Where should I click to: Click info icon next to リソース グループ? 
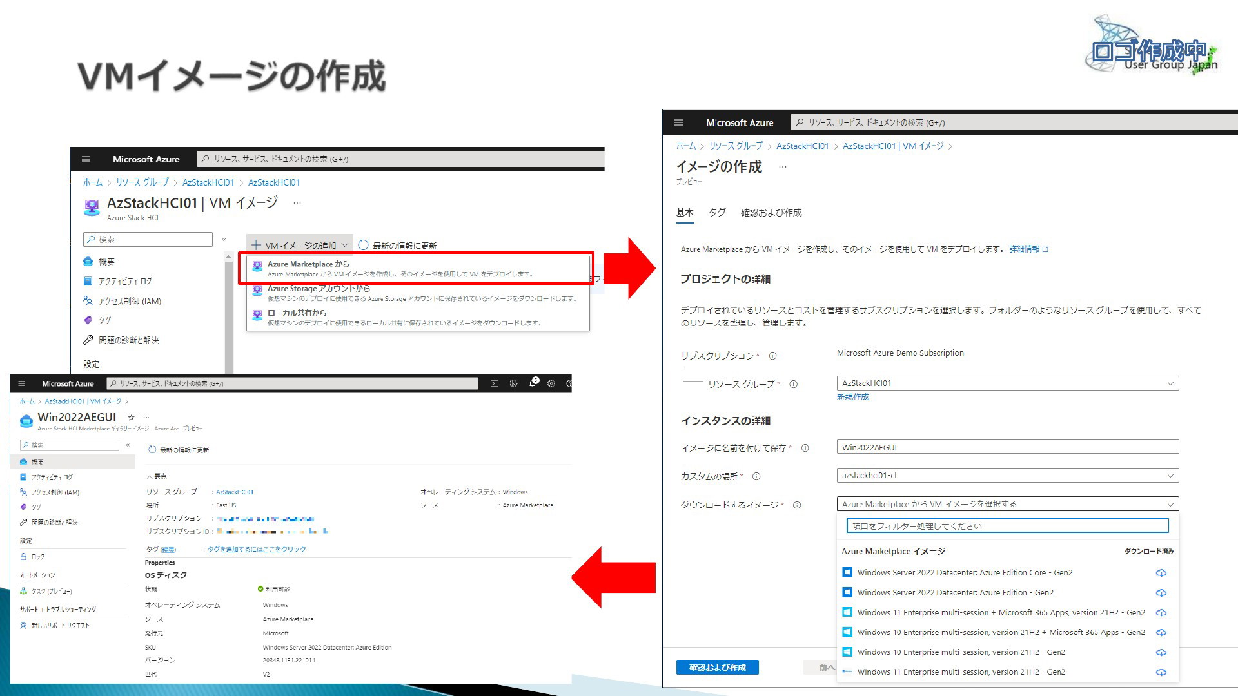click(794, 384)
